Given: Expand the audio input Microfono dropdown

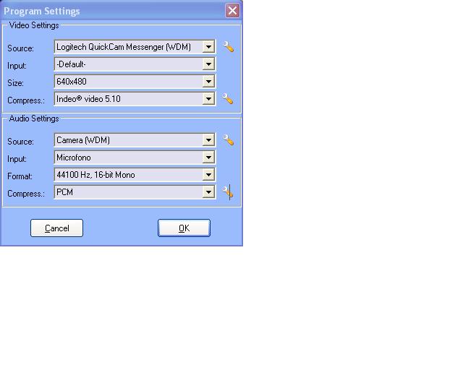Looking at the screenshot, I should point(208,158).
